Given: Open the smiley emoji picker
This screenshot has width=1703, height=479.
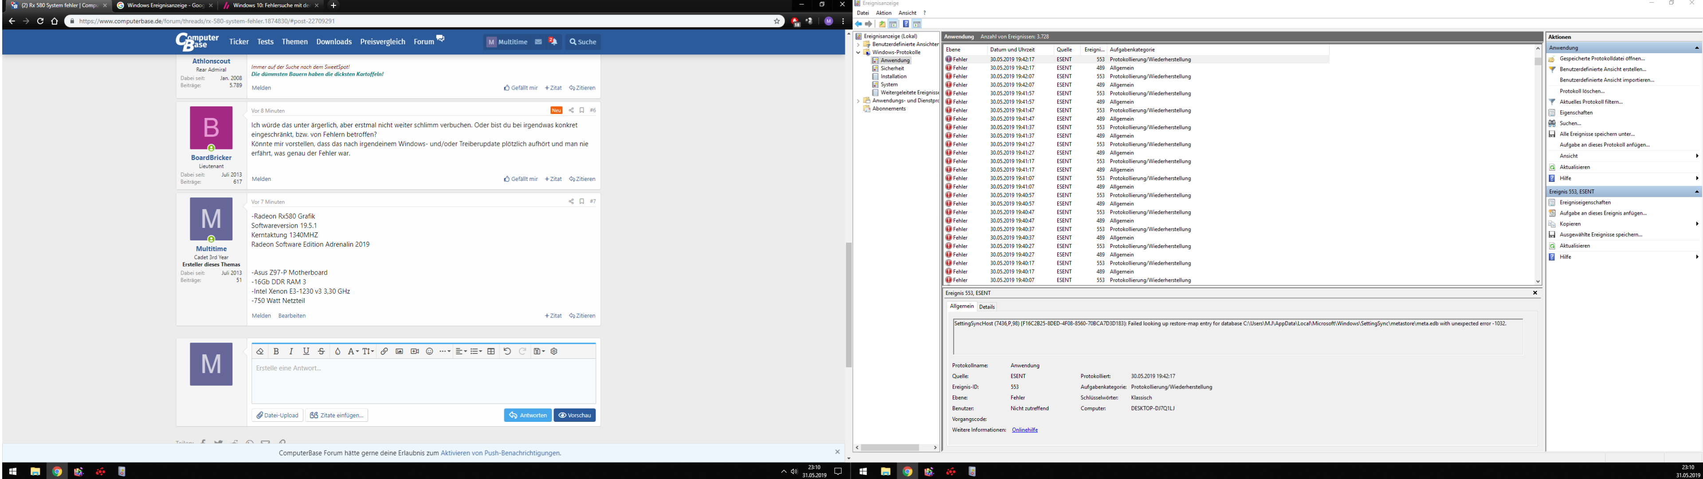Looking at the screenshot, I should pos(430,351).
